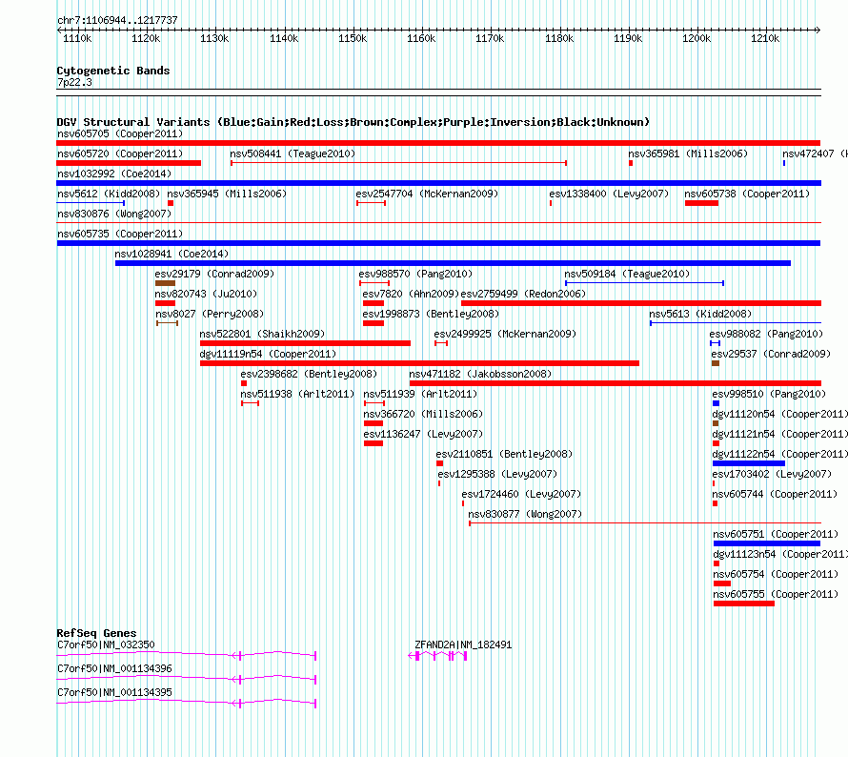Open the C7orf50|NM_032350 gene label

coord(106,644)
